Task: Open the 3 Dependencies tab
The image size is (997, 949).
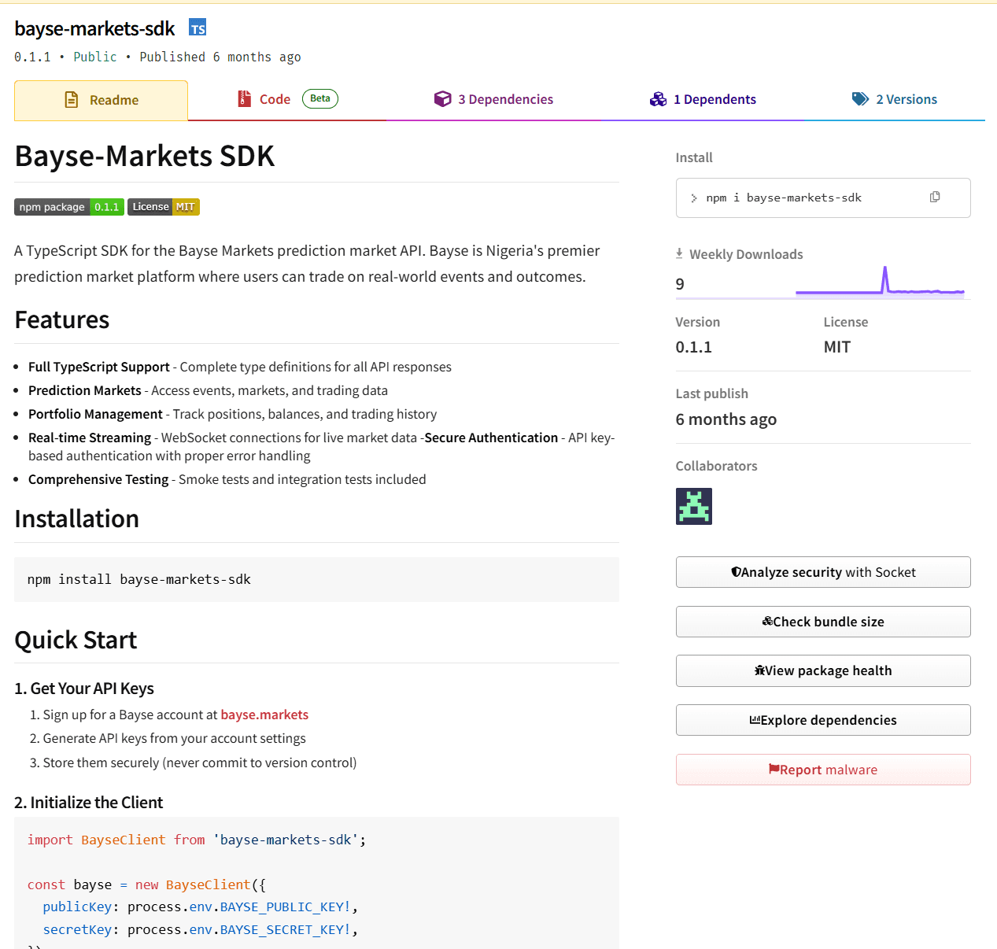Action: click(494, 100)
